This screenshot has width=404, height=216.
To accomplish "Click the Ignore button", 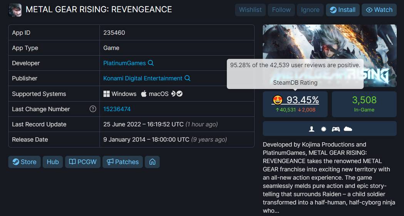I will [x=310, y=10].
